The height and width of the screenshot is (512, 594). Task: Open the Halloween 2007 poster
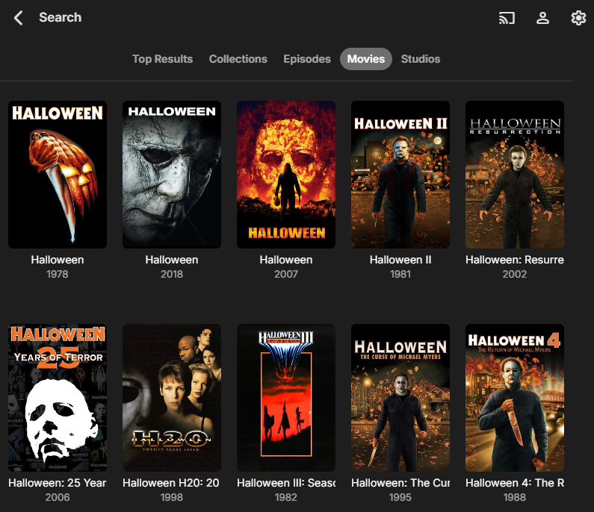pyautogui.click(x=286, y=175)
